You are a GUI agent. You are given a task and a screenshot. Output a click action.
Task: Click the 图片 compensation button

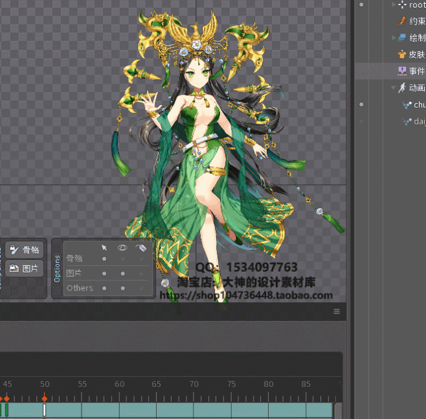(x=24, y=269)
